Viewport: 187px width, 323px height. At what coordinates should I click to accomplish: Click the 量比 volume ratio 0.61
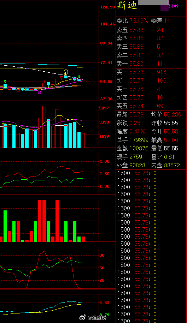point(169,157)
